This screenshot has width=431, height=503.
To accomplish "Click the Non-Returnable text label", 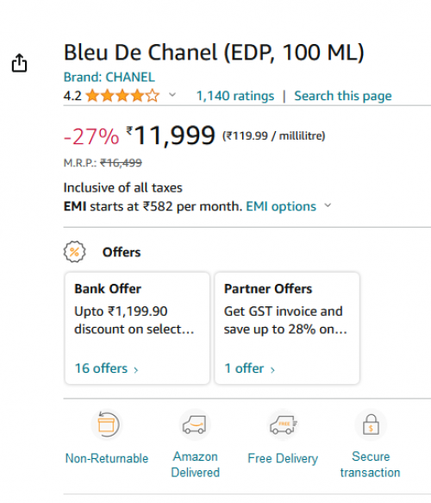I will (x=107, y=458).
